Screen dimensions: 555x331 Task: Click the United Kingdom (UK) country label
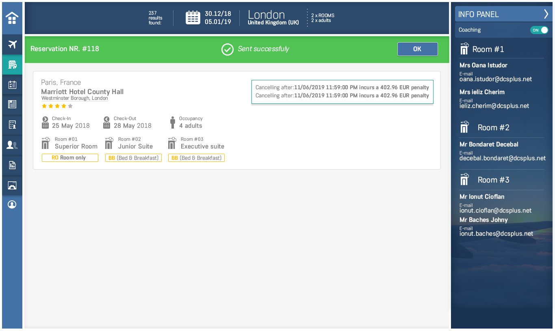coord(273,23)
